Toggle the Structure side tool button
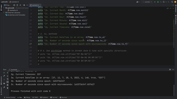 (1, 91)
